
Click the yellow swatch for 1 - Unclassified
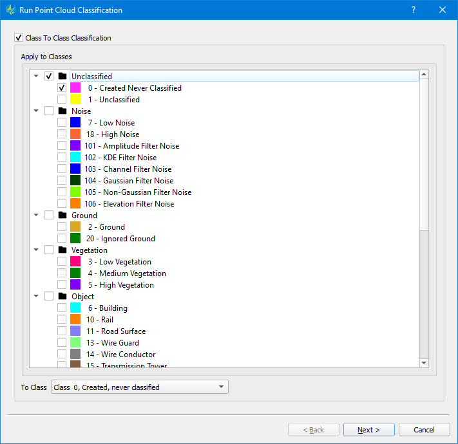coord(75,100)
